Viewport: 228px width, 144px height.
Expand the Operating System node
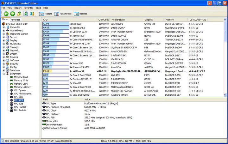tap(3, 34)
